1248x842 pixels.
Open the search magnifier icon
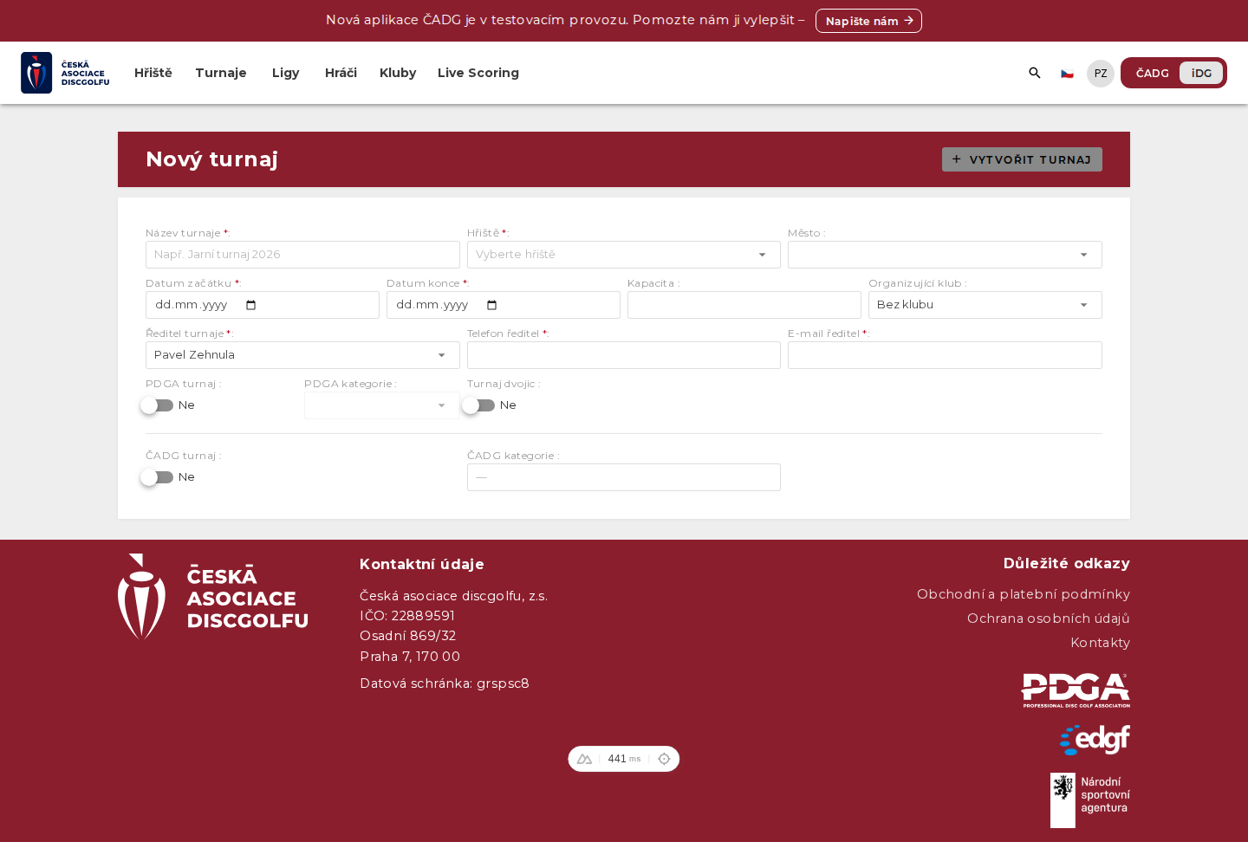pos(1034,73)
